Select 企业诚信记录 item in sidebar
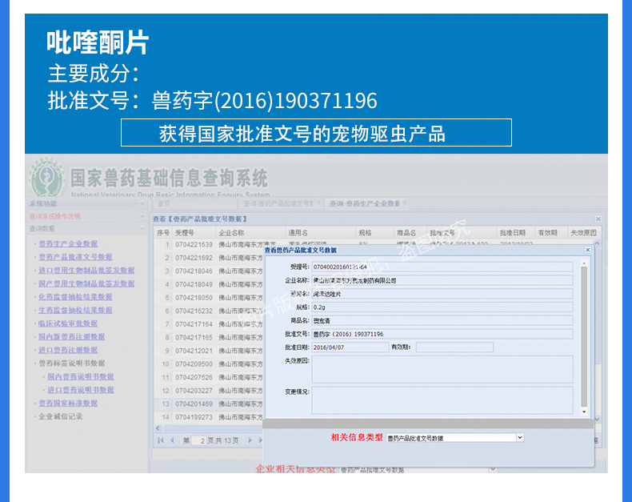The width and height of the screenshot is (632, 502). (x=61, y=416)
